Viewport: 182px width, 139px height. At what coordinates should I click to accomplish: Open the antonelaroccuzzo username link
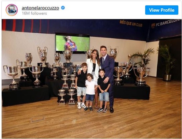[x=40, y=8]
